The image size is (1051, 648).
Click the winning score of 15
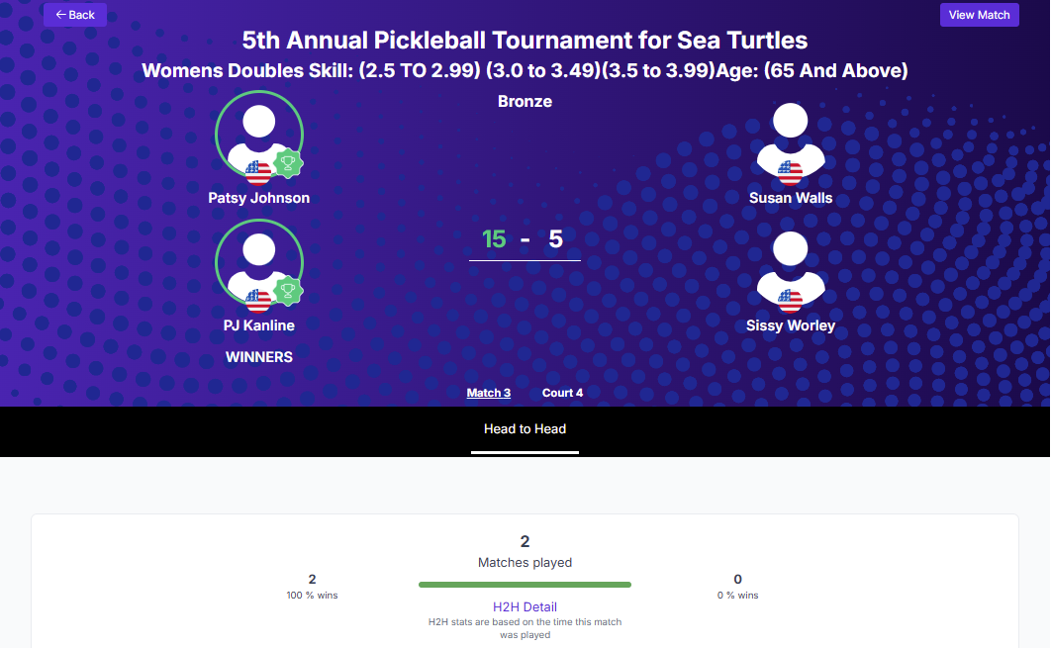[x=494, y=239]
